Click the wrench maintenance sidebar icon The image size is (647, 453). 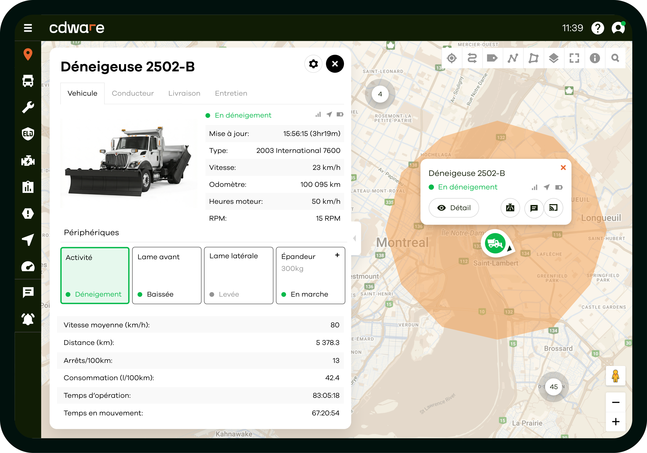28,107
